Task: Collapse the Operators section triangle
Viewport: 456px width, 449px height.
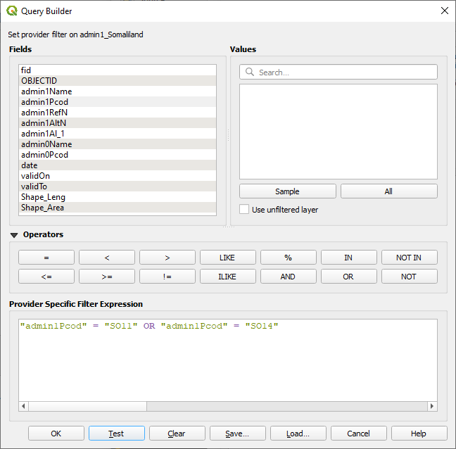Action: [x=14, y=235]
